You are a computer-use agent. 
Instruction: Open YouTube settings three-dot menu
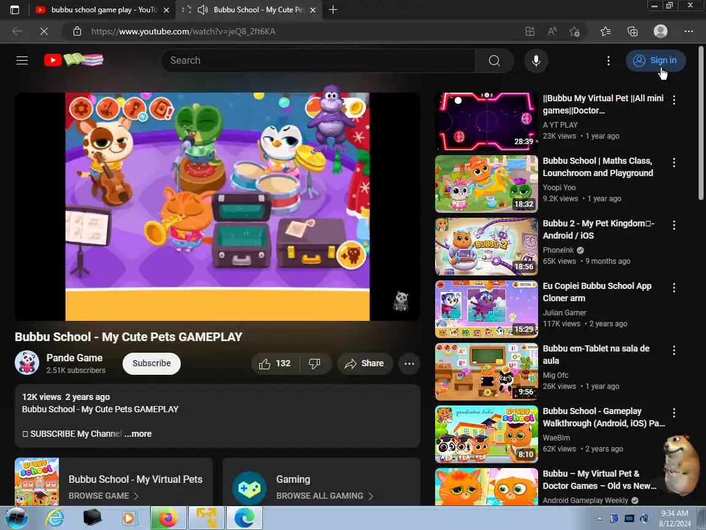[x=609, y=60]
